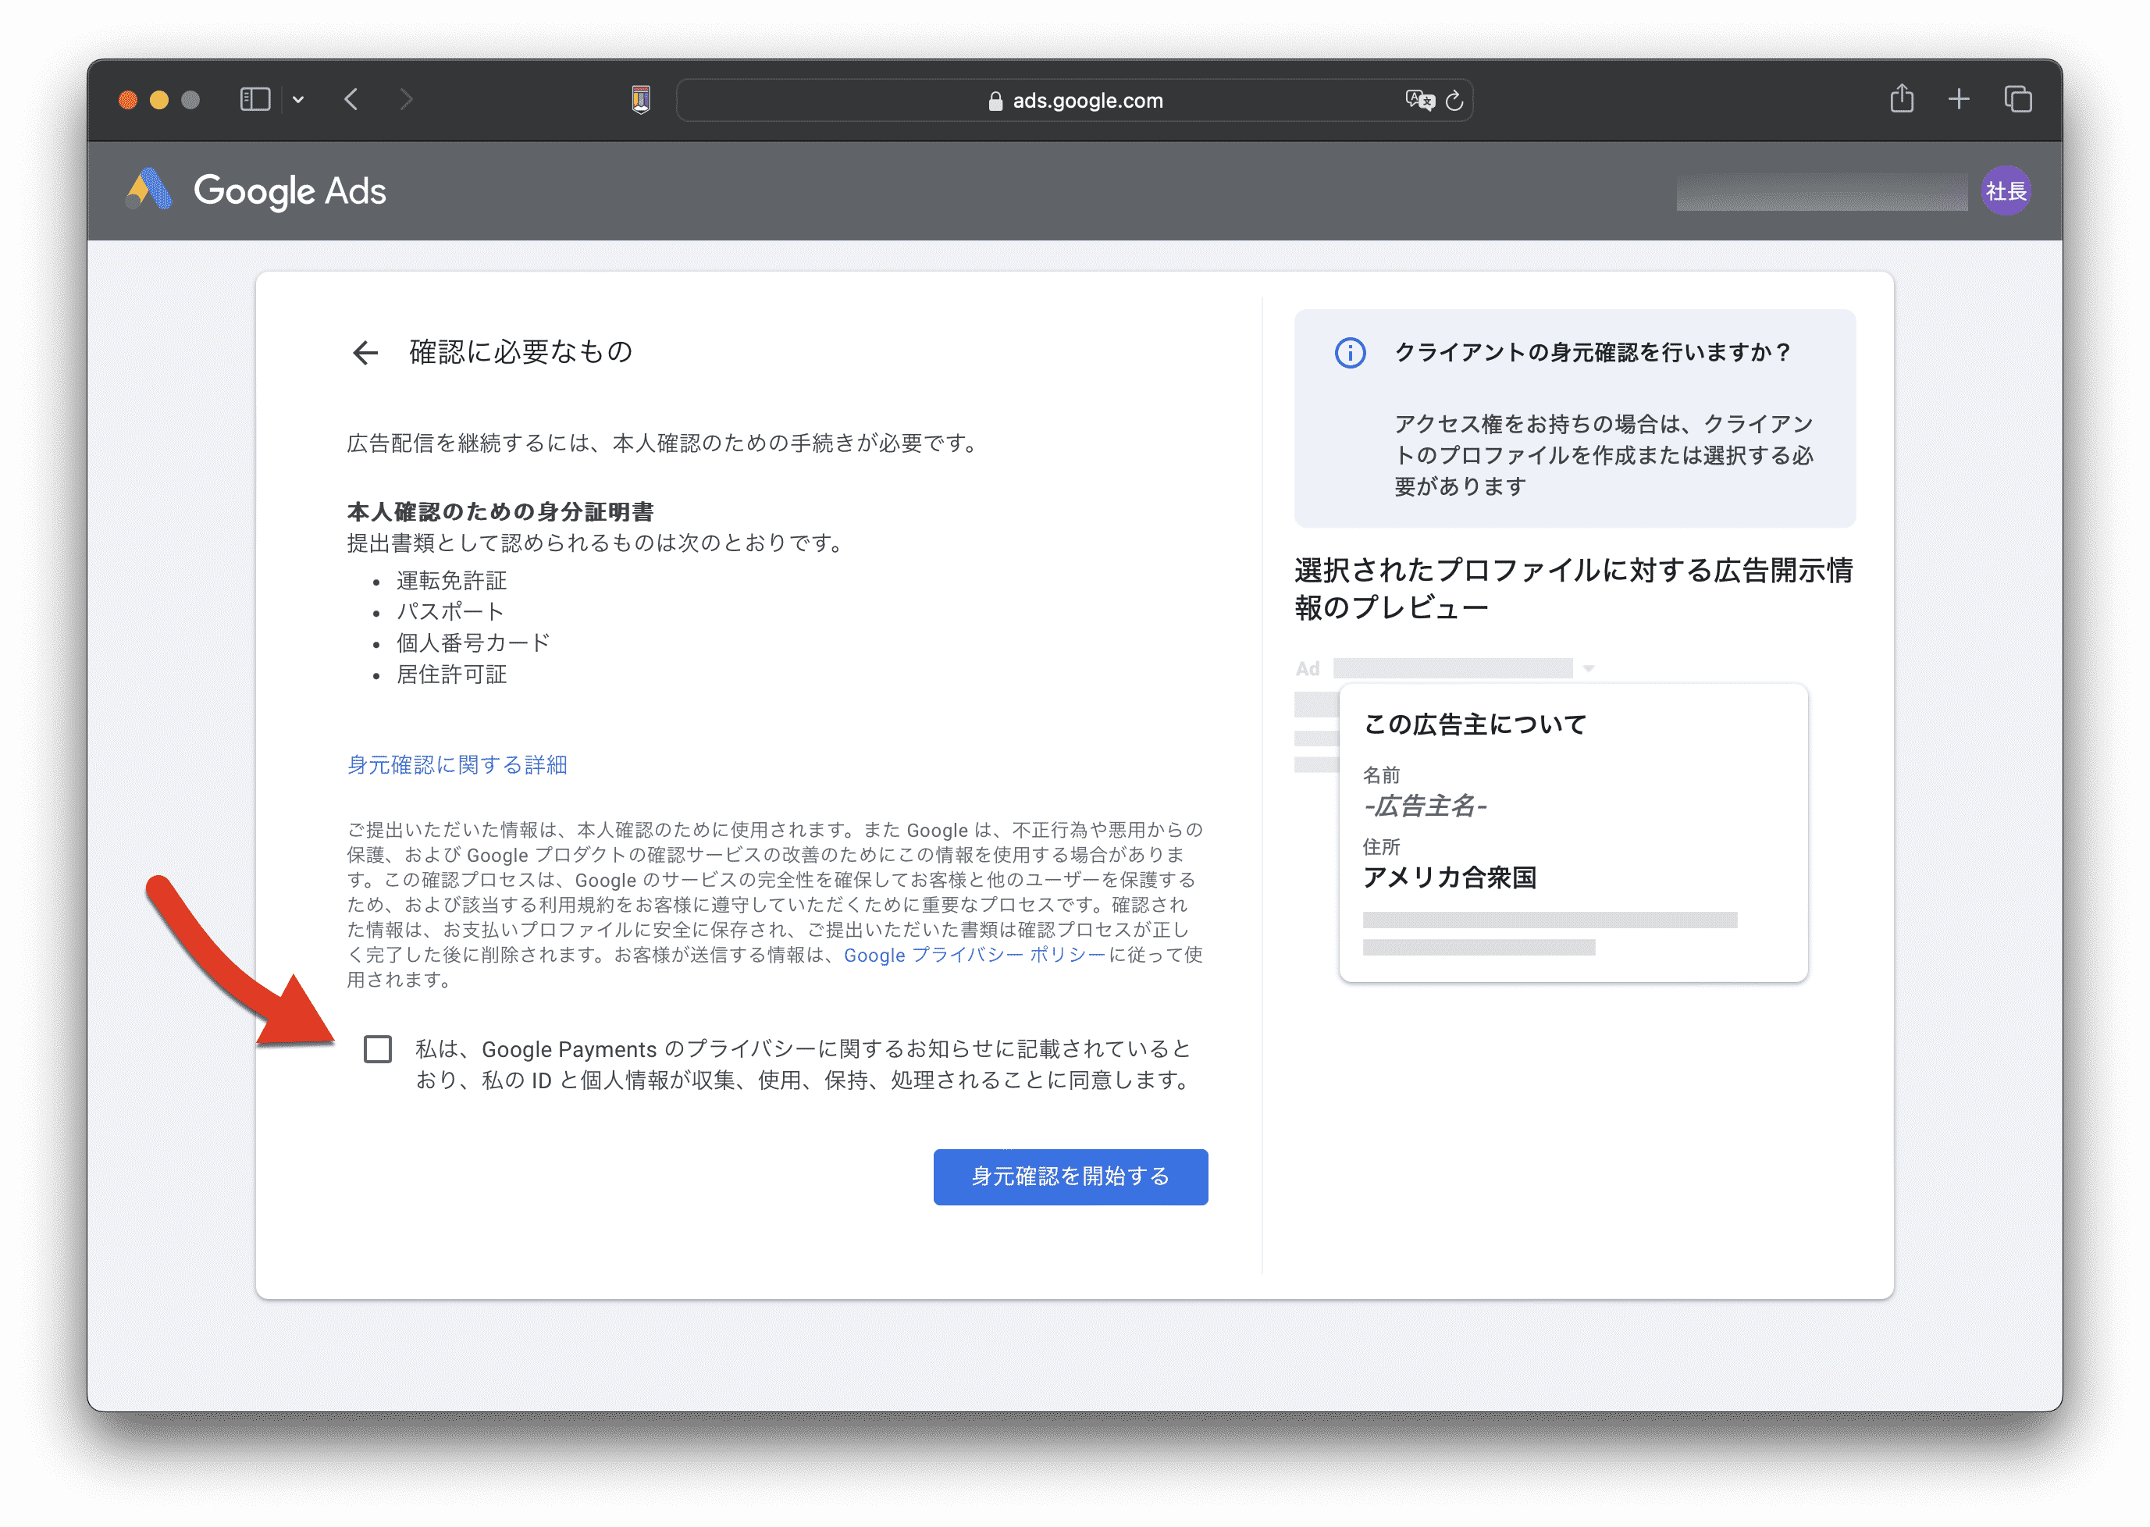
Task: Check the Google Payments consent checkbox
Action: [x=378, y=1049]
